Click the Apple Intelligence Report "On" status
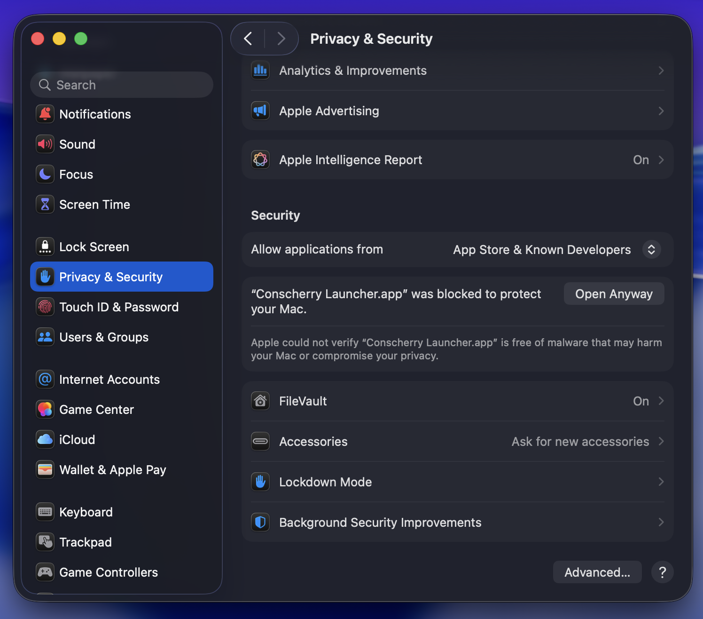This screenshot has width=703, height=619. 641,160
